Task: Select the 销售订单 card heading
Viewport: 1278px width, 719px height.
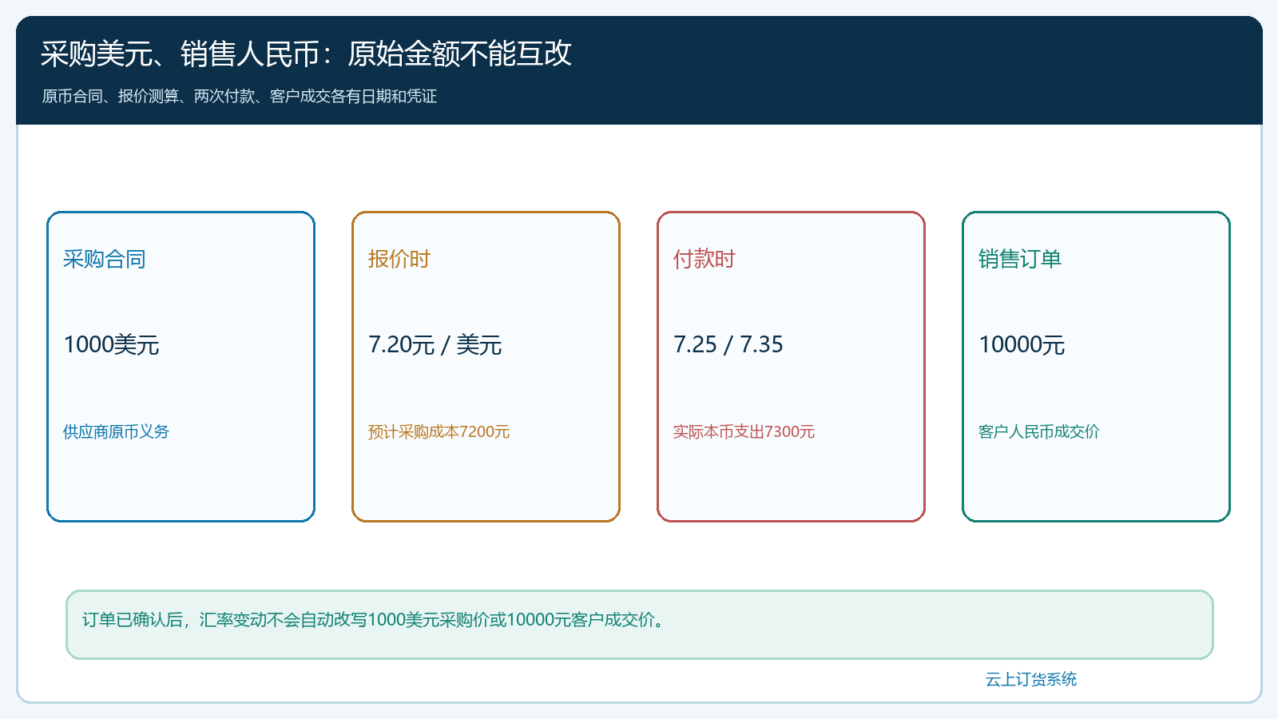Action: (1020, 259)
